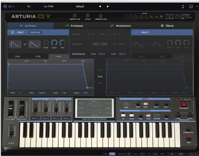Copy Line 2 envelope to Line 1 arrow
Image resolution: width=199 pixels, height=156 pixels.
[x=100, y=83]
